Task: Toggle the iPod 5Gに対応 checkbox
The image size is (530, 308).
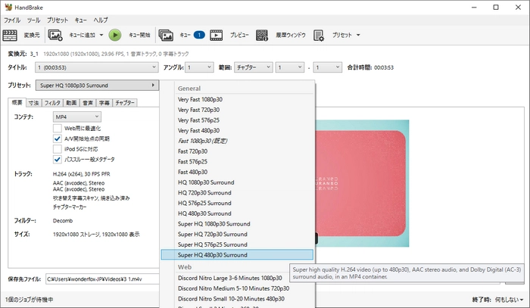Action: click(58, 149)
